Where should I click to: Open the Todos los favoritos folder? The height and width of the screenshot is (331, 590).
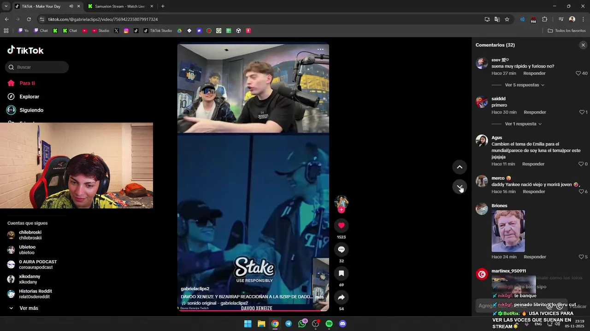click(566, 31)
